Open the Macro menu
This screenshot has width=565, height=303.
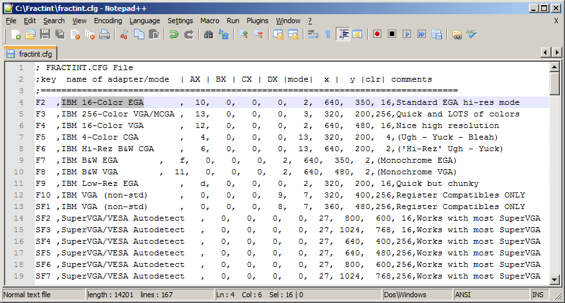210,21
